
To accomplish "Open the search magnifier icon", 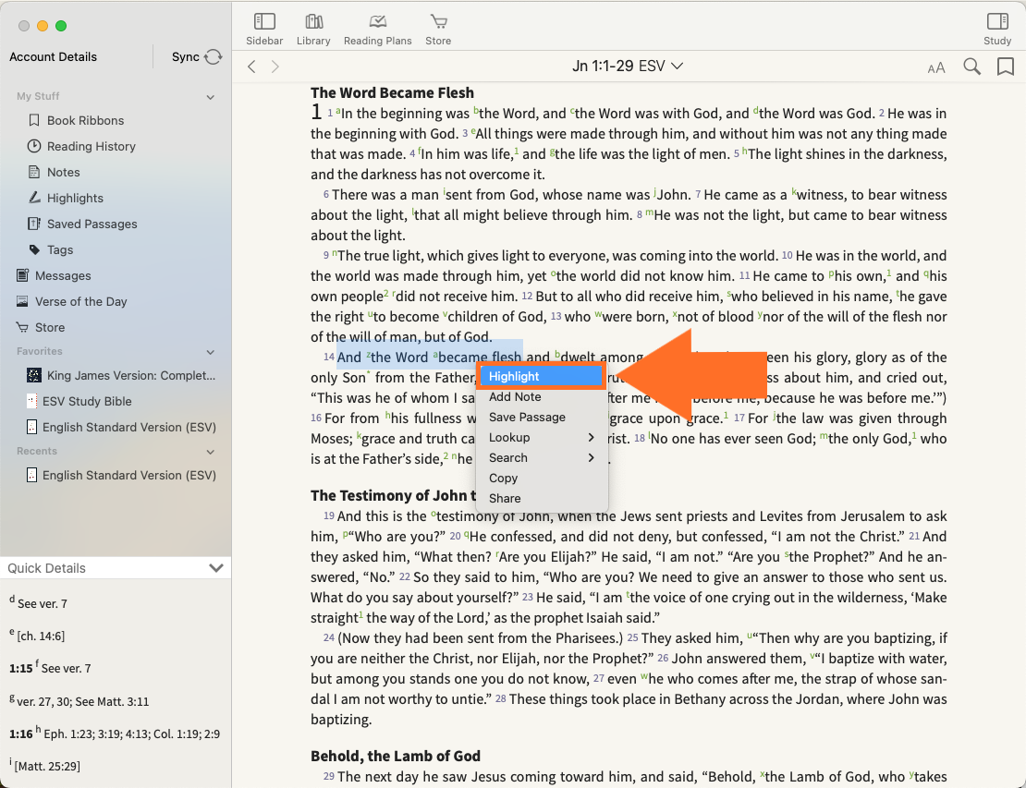I will (x=971, y=67).
